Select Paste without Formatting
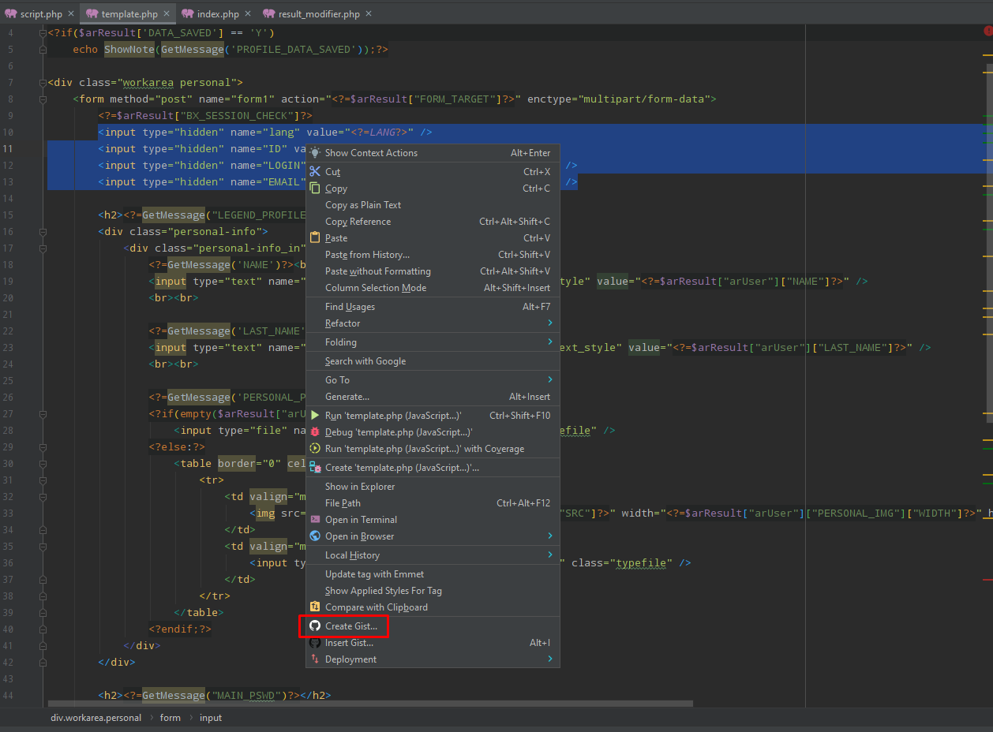The image size is (993, 732). [x=433, y=271]
